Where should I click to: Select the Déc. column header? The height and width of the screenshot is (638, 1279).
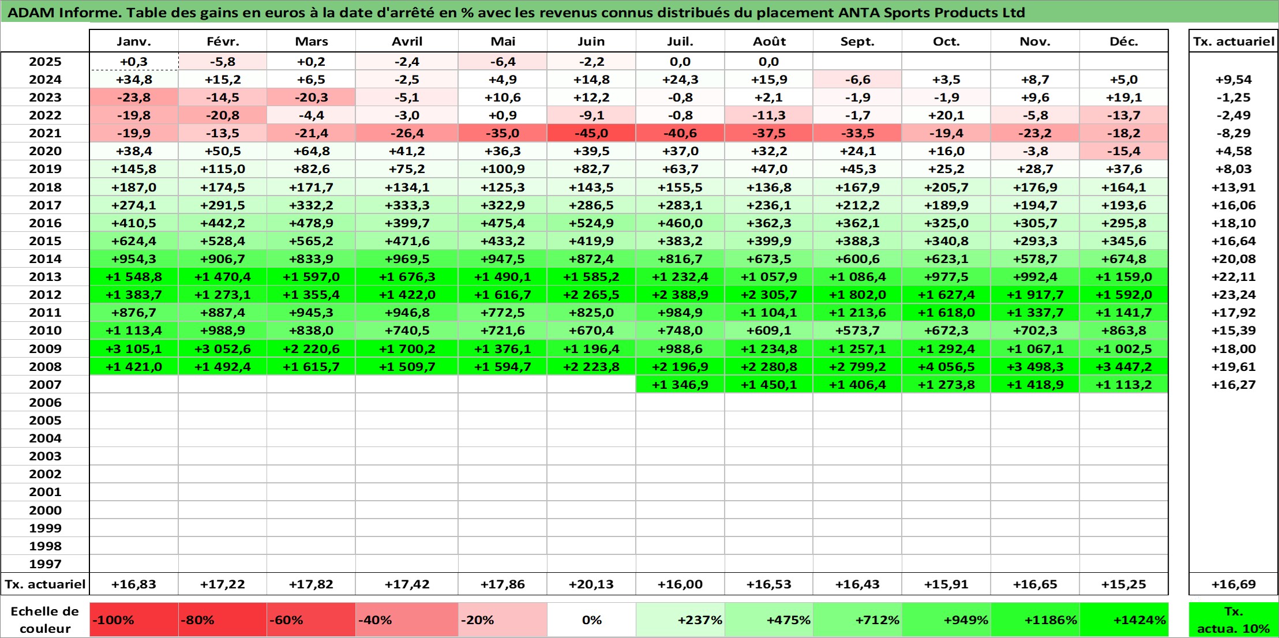(1124, 41)
